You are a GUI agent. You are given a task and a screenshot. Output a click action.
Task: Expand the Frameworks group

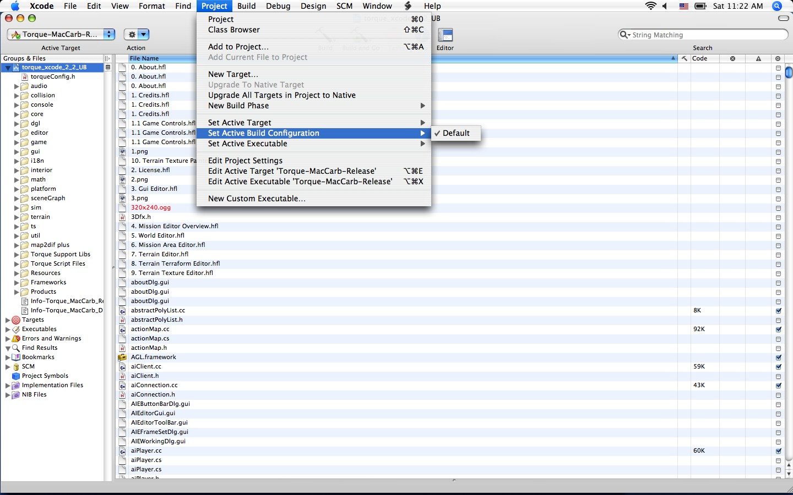17,283
